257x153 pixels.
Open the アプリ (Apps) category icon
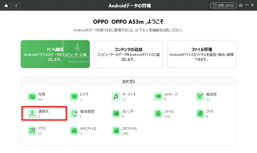[x=32, y=131]
